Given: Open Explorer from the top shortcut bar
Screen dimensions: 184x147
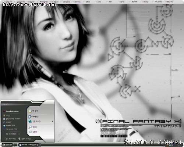Looking at the screenshot, I should click(31, 2).
